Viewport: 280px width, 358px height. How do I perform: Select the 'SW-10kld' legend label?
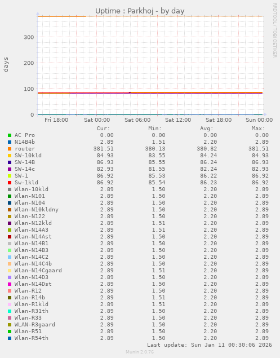[x=28, y=156]
